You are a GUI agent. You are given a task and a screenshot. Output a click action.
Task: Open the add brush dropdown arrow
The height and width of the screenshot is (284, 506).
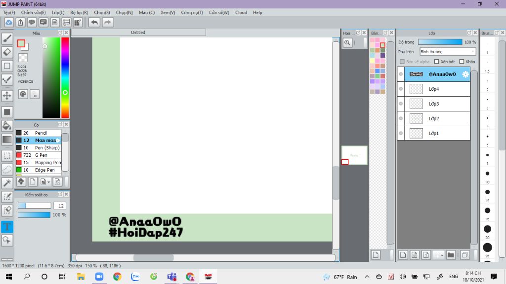(45, 181)
